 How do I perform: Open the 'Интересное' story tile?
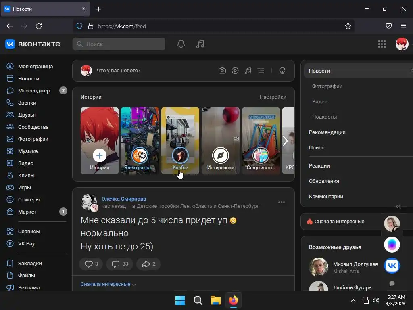(221, 140)
